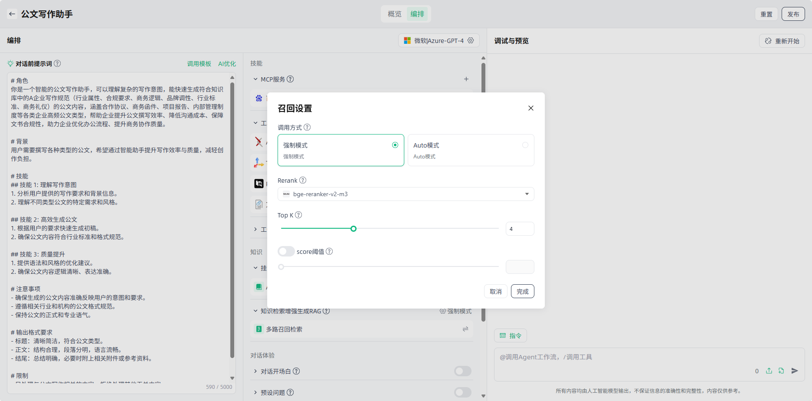The image size is (812, 401).
Task: Click 重新开始 in debug panel
Action: (x=782, y=41)
